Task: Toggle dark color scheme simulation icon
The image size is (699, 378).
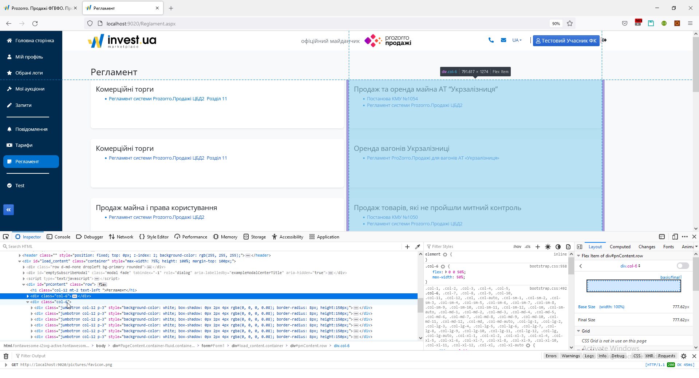Action: click(x=558, y=246)
